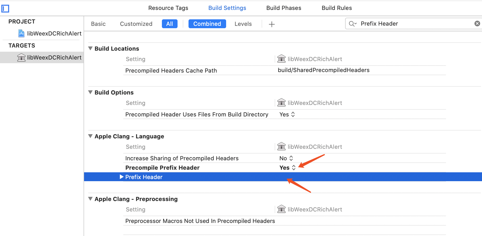Image resolution: width=482 pixels, height=236 pixels.
Task: Show Basic build settings
Action: click(x=98, y=24)
